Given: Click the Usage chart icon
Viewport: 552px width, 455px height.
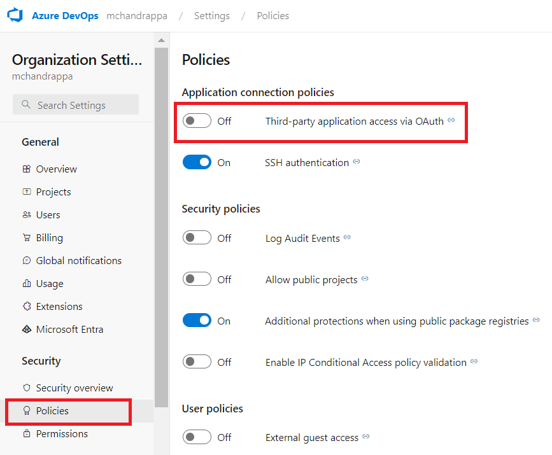Looking at the screenshot, I should [x=27, y=283].
